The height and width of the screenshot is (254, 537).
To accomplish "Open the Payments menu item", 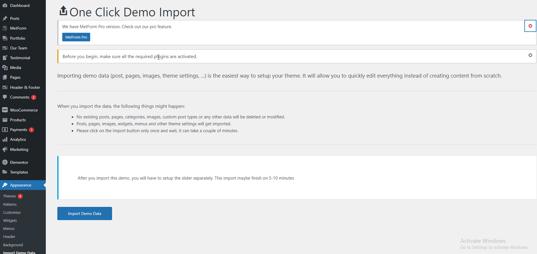I will click(x=18, y=130).
